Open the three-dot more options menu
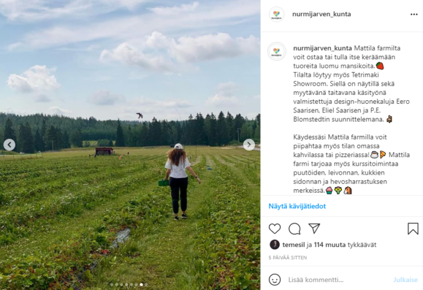423x290 pixels. pos(414,14)
